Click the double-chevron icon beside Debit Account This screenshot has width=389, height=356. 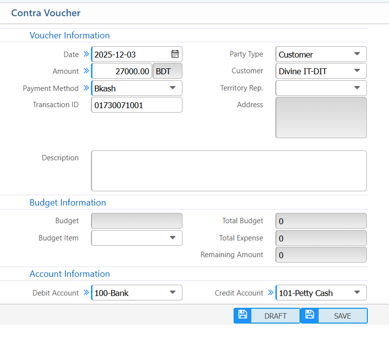86,293
